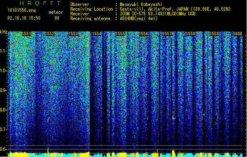Viewport: 247px width, 157px height.
Task: Click the 1557 time marker
Action: point(167,34)
